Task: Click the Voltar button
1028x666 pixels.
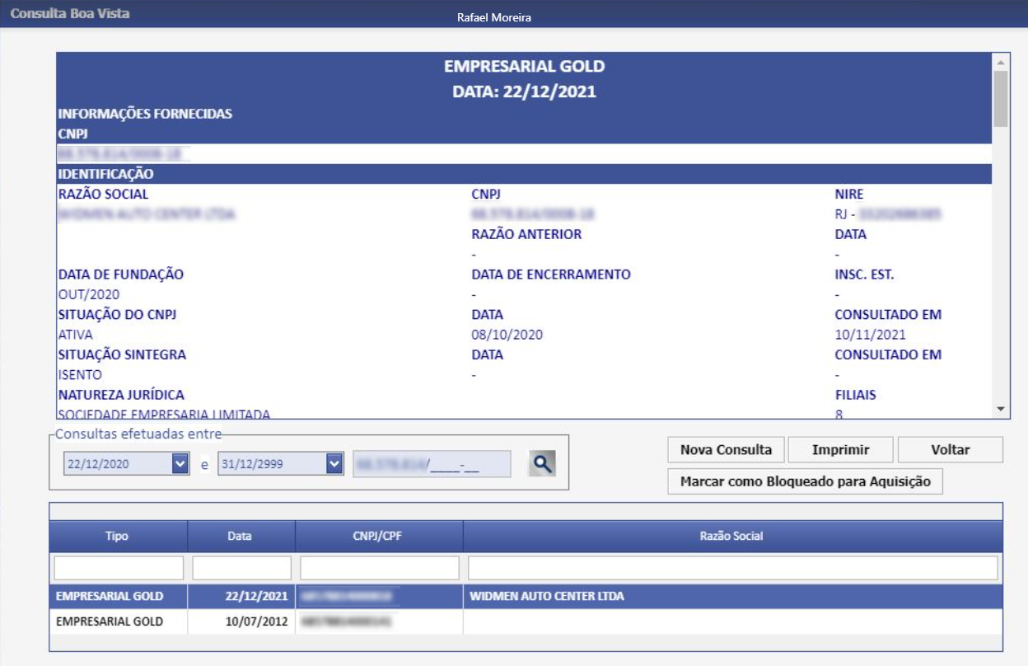Action: [950, 450]
